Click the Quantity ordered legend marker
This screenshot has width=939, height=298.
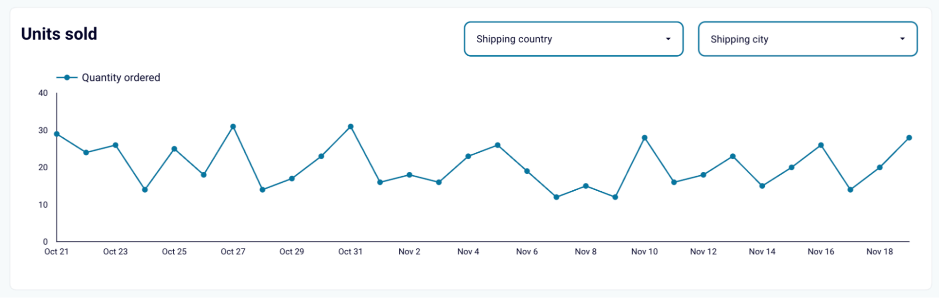67,77
